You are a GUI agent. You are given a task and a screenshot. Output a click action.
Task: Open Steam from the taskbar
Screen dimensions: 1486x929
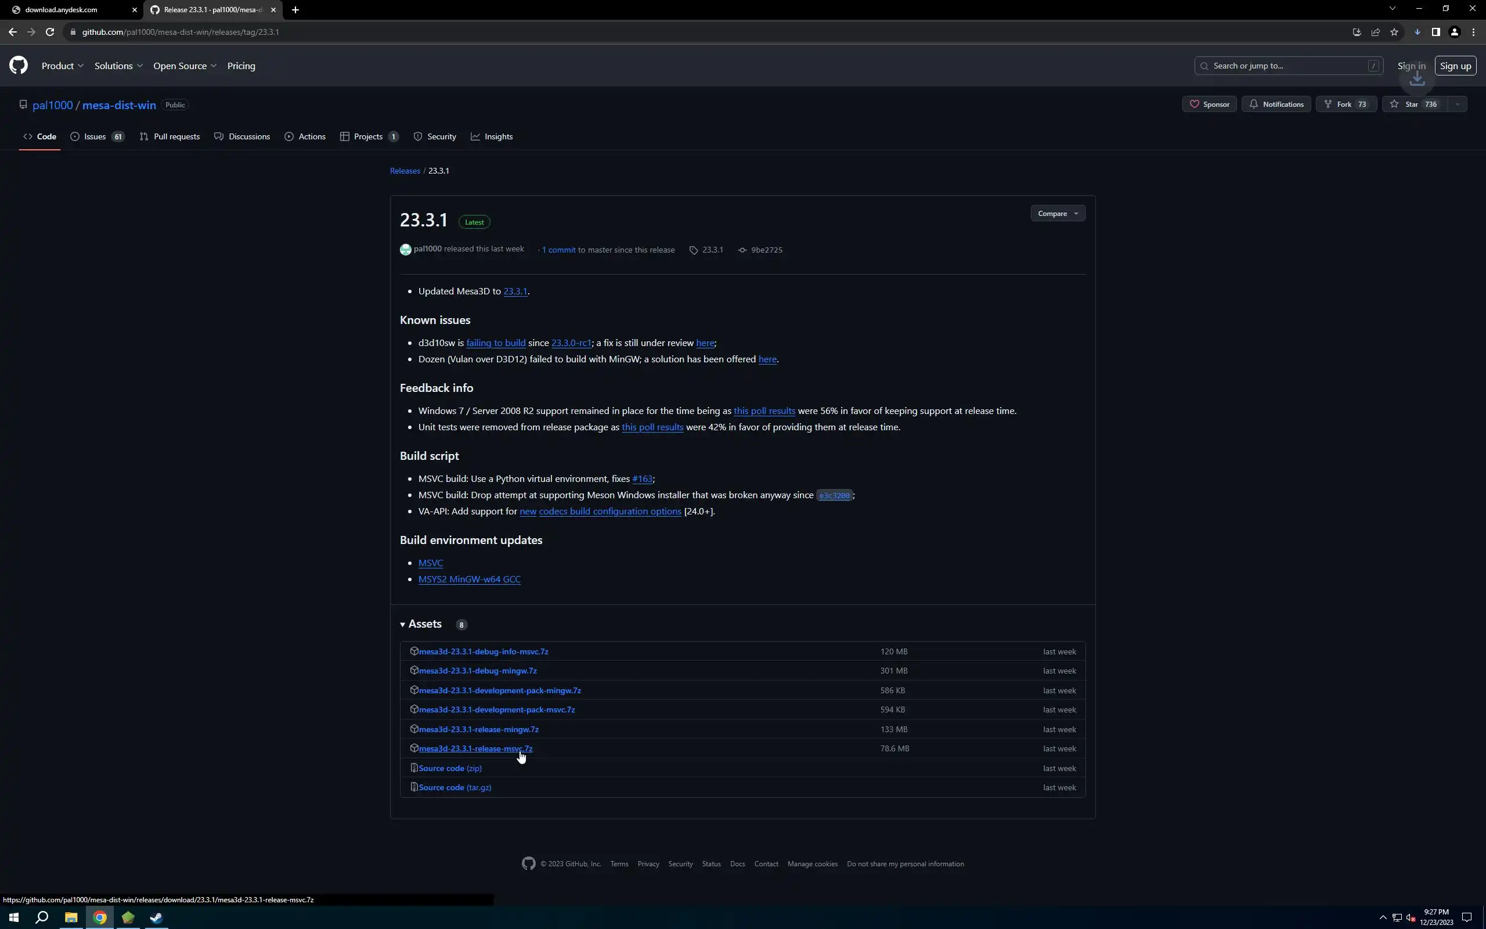coord(156,917)
